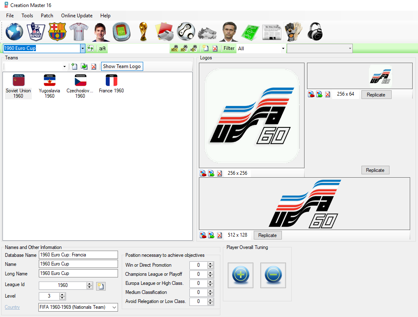This screenshot has height=317, width=418.
Task: Open the Country globe section
Action: pos(14,32)
